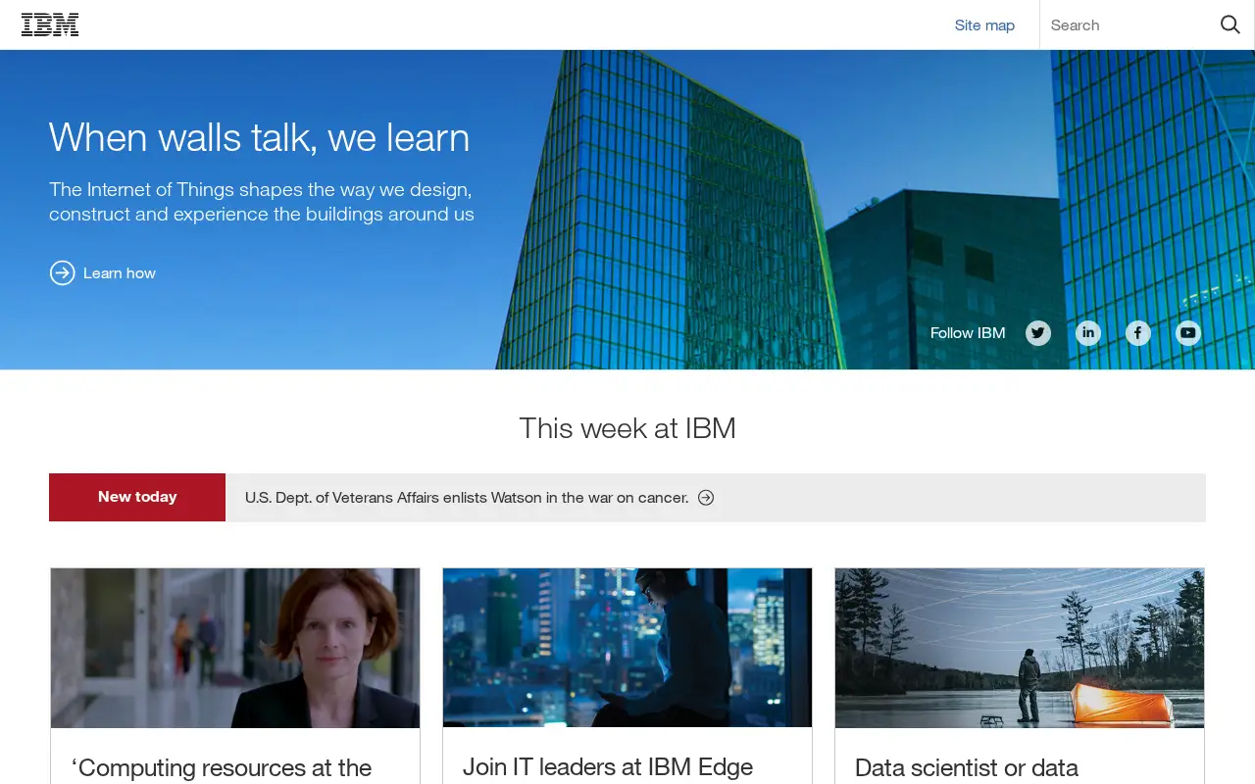Click the New today label

tap(137, 497)
